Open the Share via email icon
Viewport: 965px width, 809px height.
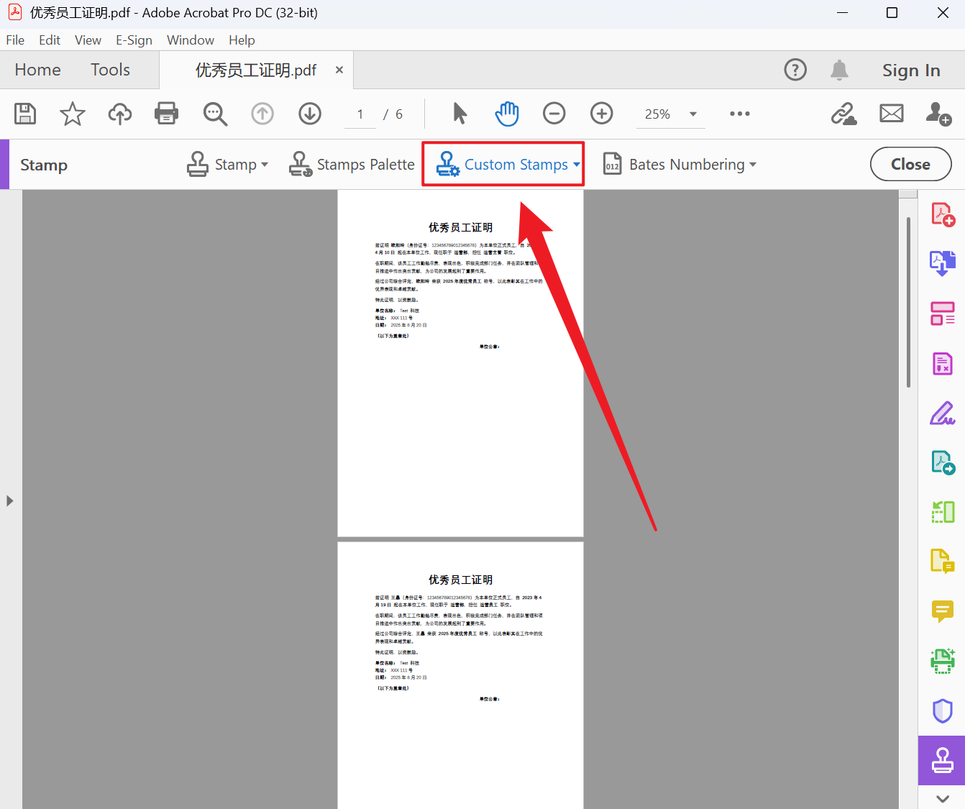(x=891, y=113)
